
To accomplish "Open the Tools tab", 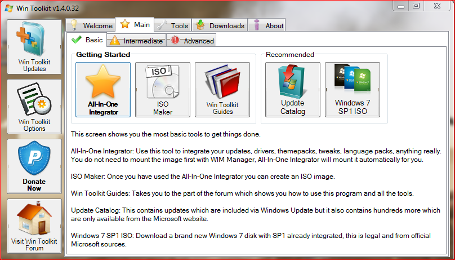I will (173, 25).
